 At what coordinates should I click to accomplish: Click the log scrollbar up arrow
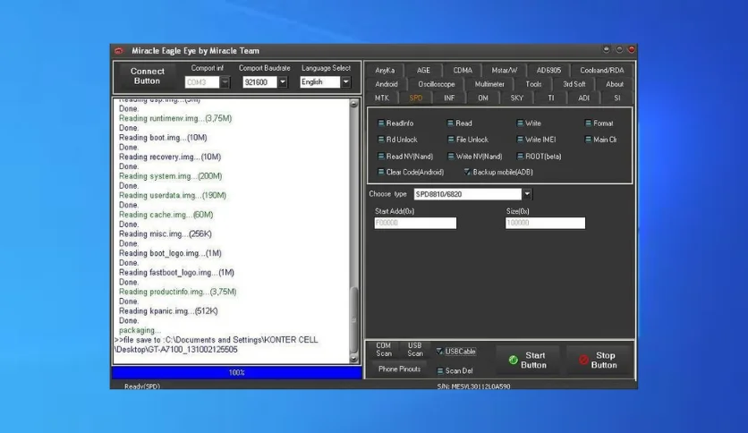point(353,104)
